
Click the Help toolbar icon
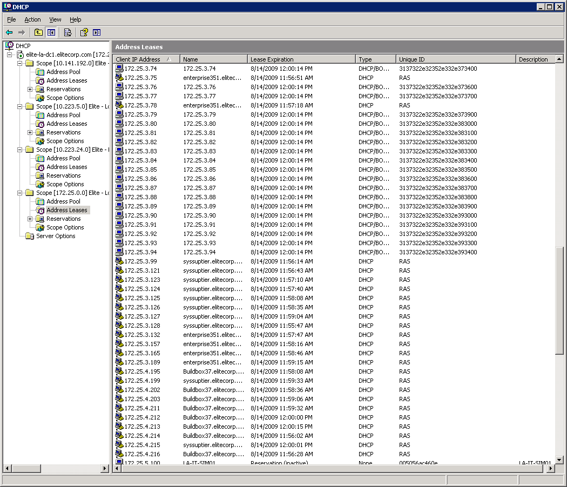(x=83, y=32)
